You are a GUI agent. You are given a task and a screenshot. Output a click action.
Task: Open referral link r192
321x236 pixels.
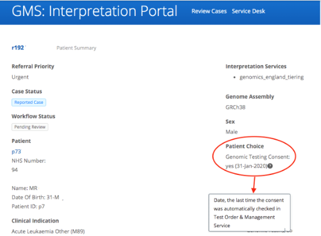pos(18,47)
